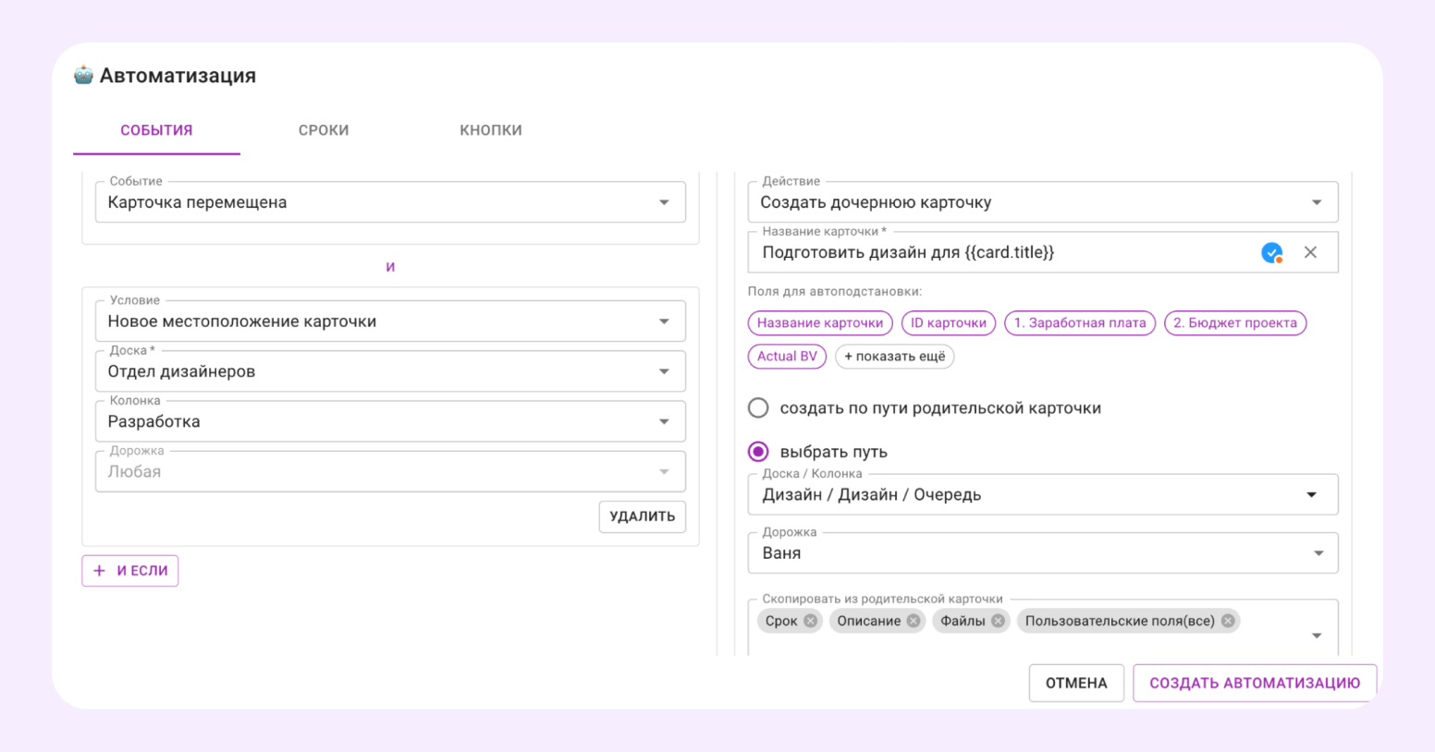Open the Действие dropdown
This screenshot has height=752, width=1435.
tap(1043, 202)
